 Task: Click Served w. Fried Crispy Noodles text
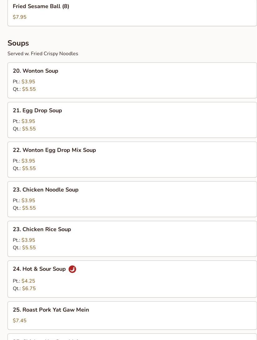click(43, 54)
